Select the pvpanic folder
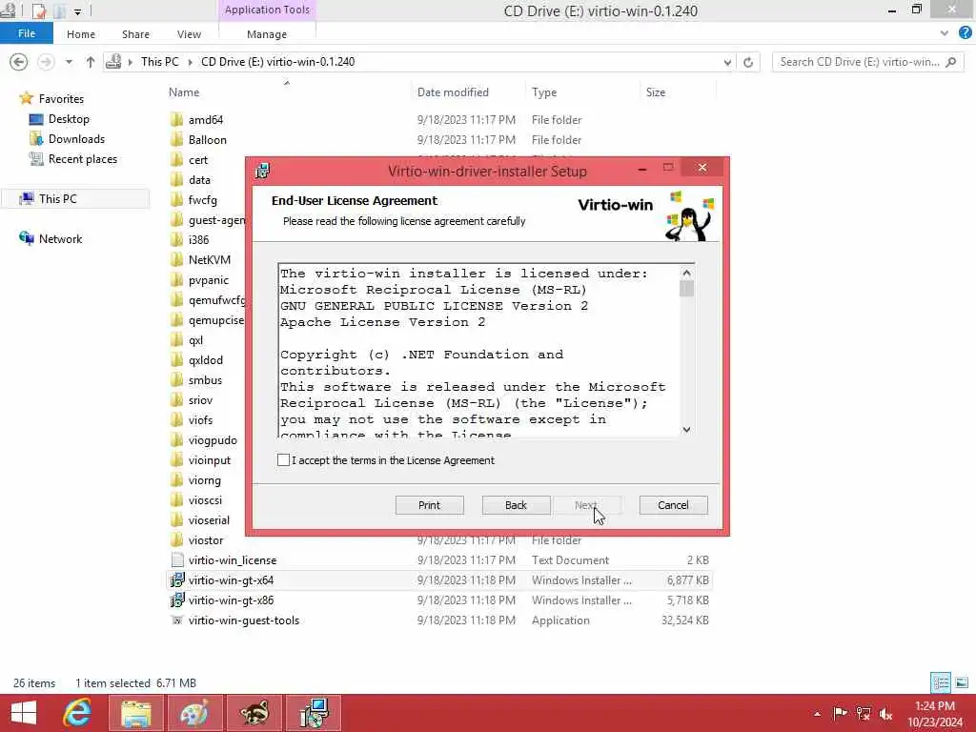Screen dimensions: 976x732 coord(208,280)
